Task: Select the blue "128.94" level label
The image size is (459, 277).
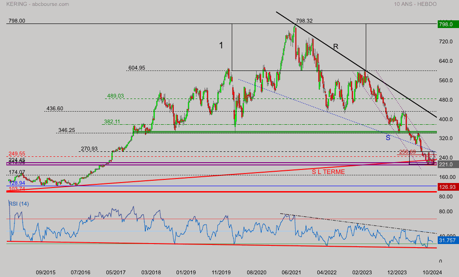Action: [17, 183]
